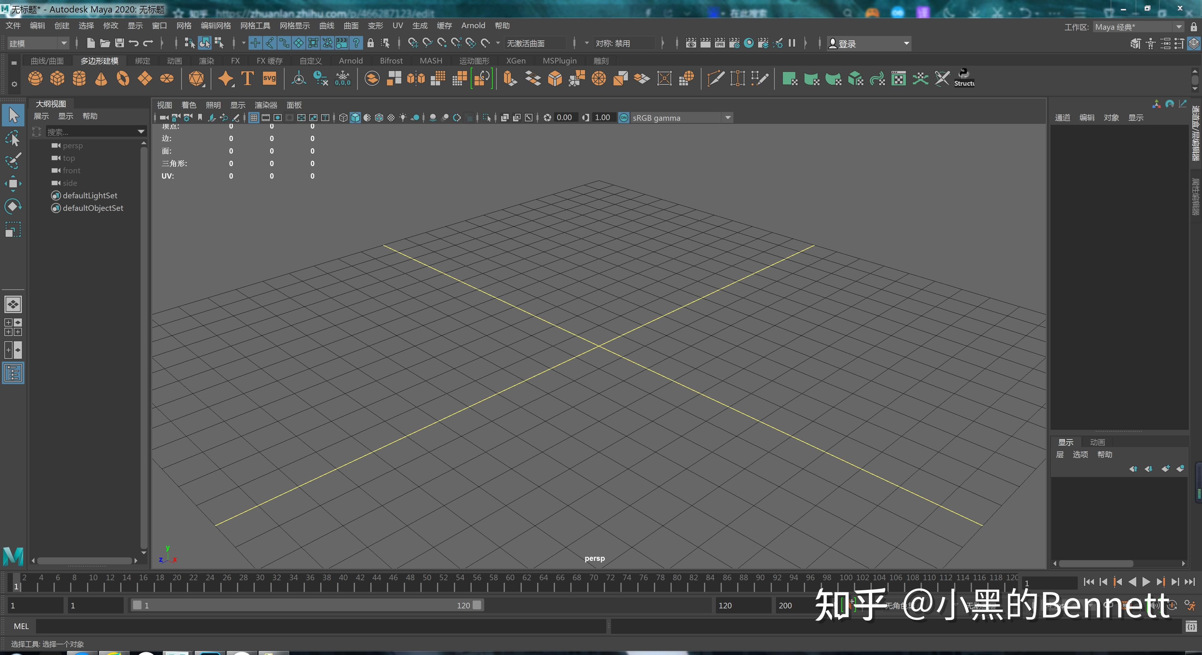1202x655 pixels.
Task: Create a polygon cone from shelf
Action: click(x=101, y=78)
